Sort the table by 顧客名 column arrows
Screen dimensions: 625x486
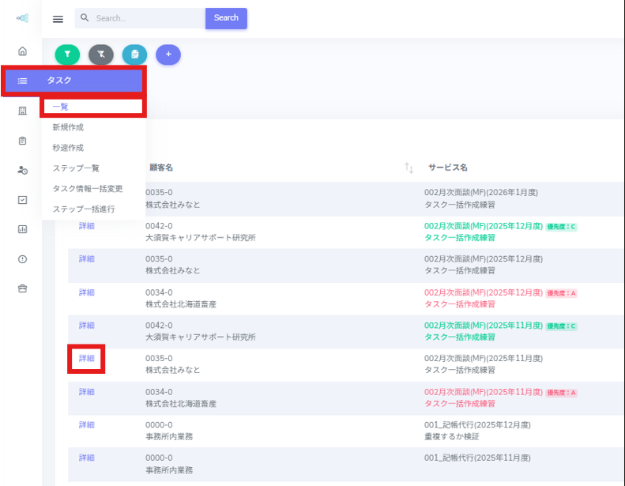(409, 168)
